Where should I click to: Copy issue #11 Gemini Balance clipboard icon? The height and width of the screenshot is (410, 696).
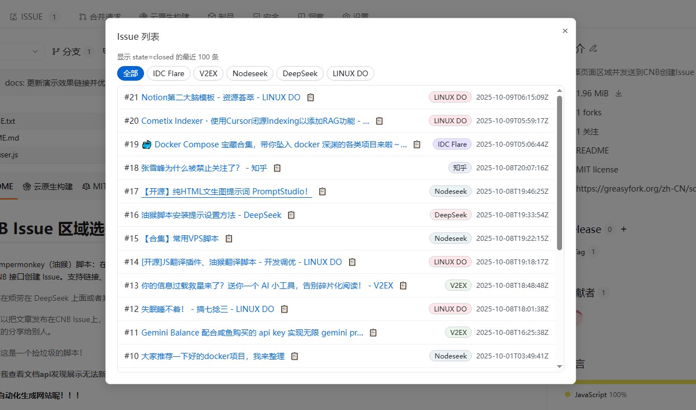(x=373, y=333)
